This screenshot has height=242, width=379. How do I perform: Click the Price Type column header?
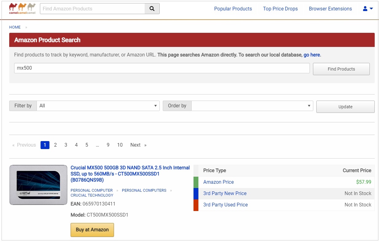tap(214, 171)
